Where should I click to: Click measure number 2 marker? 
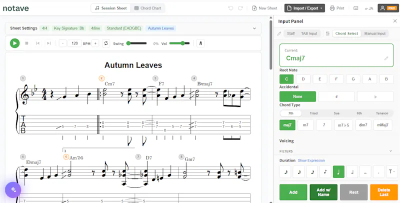pyautogui.click(x=101, y=78)
